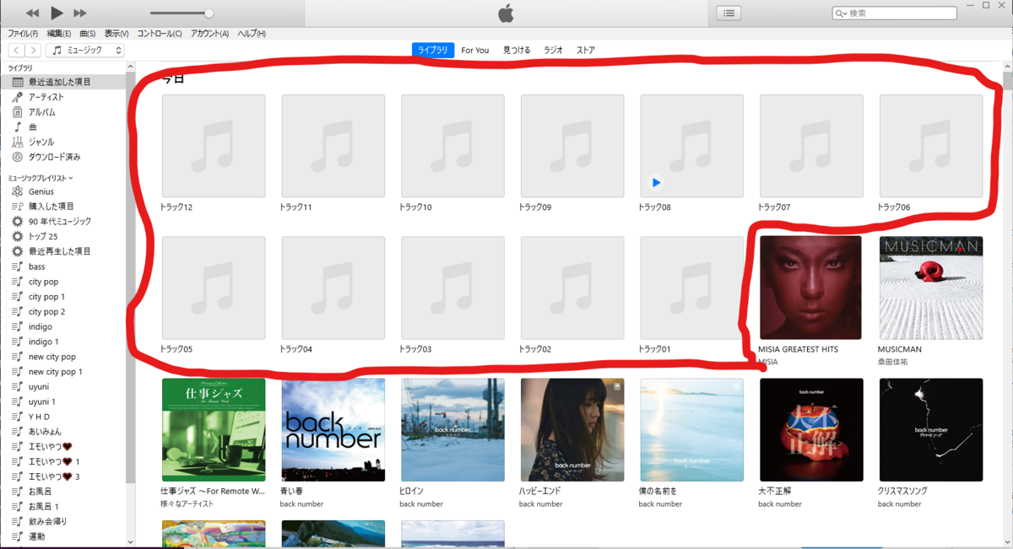The image size is (1013, 549).
Task: Open the トラック06 album placeholder
Action: click(931, 146)
